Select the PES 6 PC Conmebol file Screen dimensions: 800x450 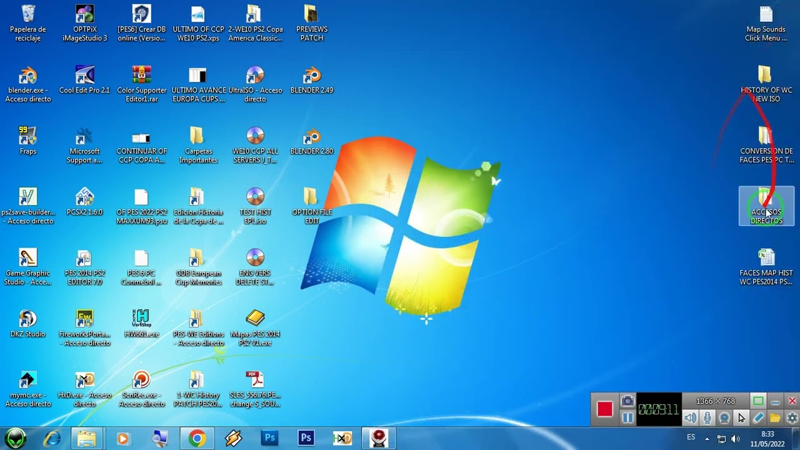tap(142, 267)
